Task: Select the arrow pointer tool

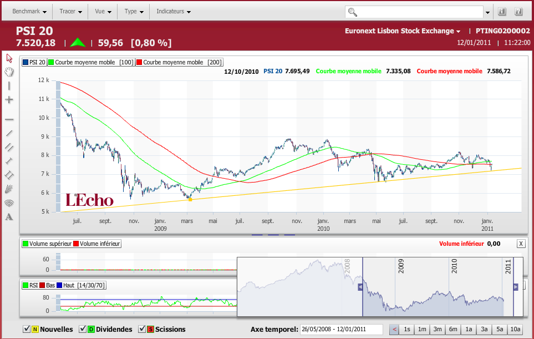Action: [x=9, y=58]
